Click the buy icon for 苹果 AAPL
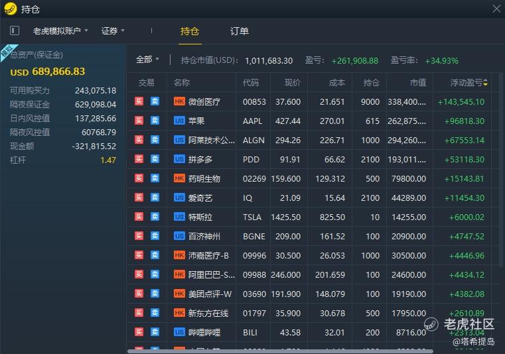This screenshot has height=354, width=505. coord(139,121)
